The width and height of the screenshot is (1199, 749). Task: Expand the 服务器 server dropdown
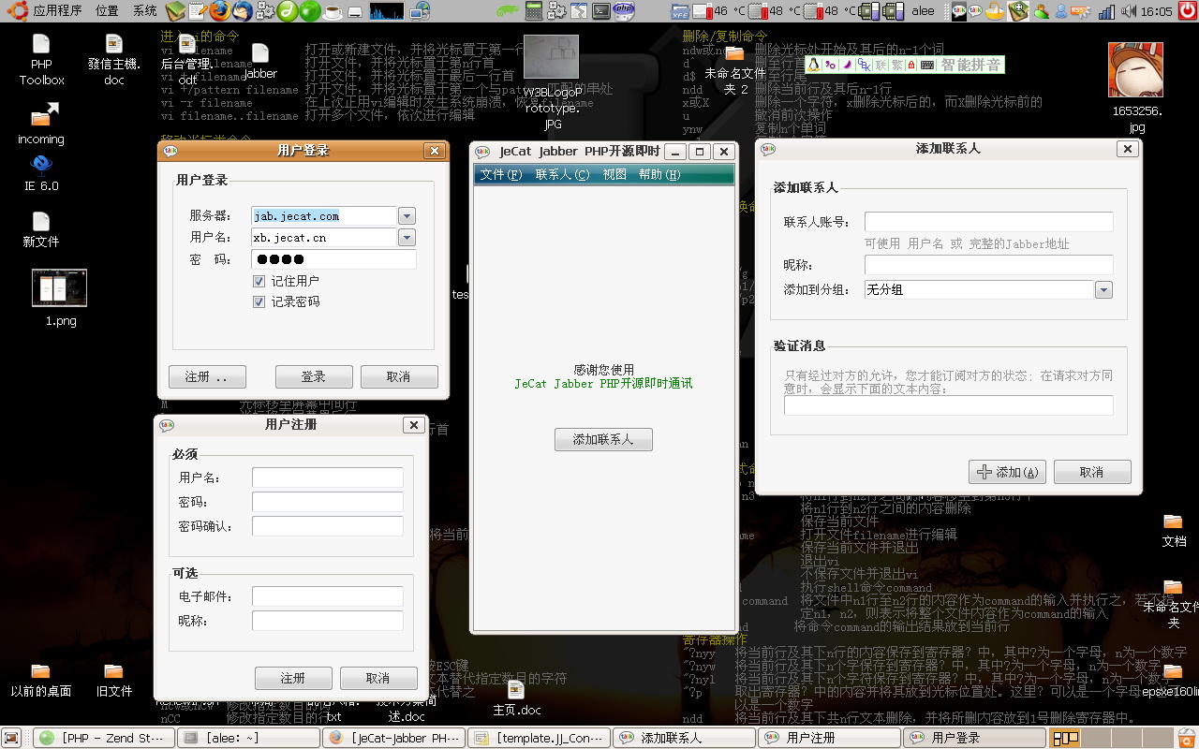tap(407, 216)
